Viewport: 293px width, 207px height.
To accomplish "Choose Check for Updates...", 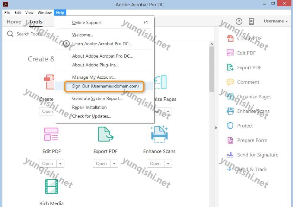I will [104, 116].
